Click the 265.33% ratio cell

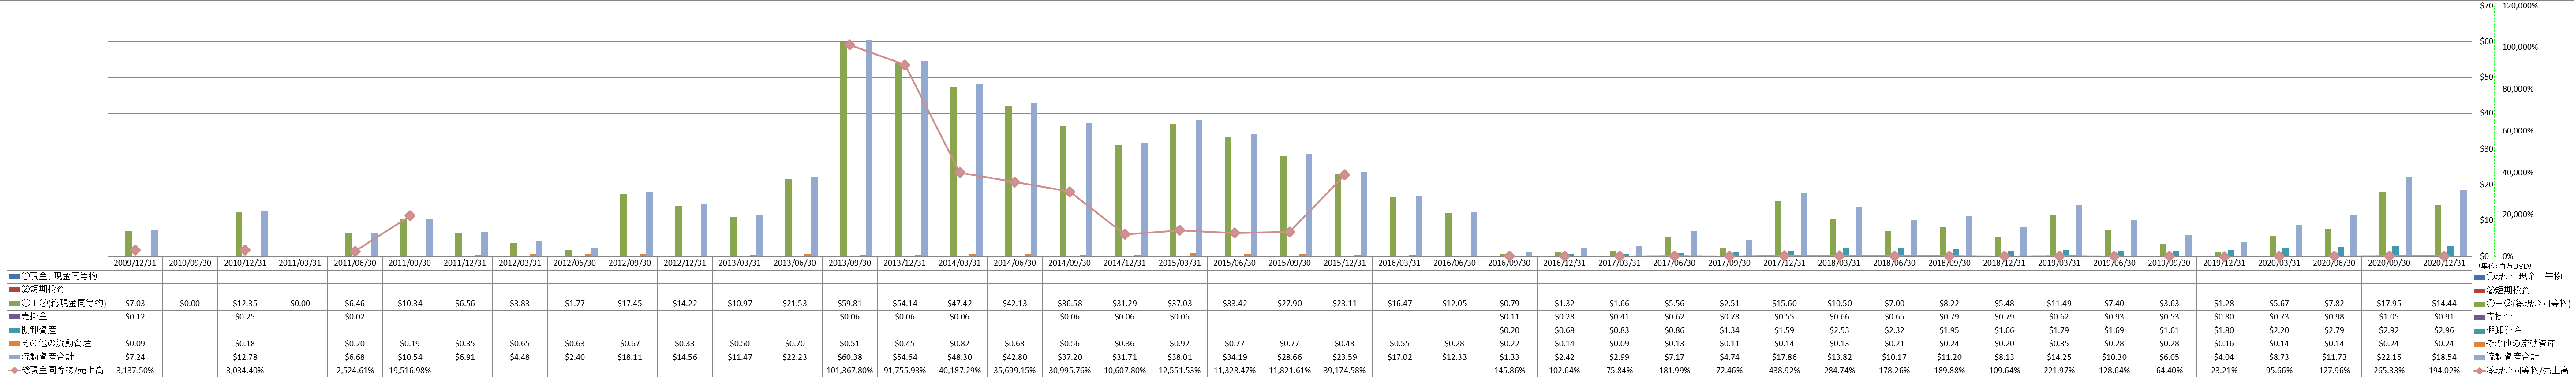2388,371
